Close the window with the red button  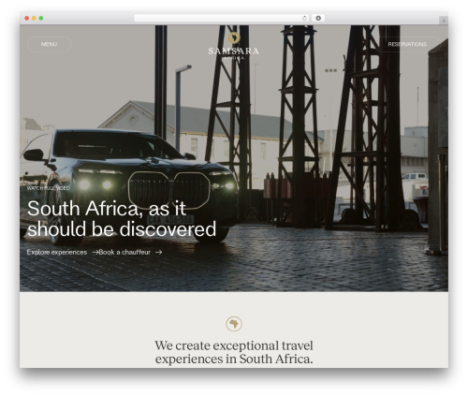coord(27,19)
